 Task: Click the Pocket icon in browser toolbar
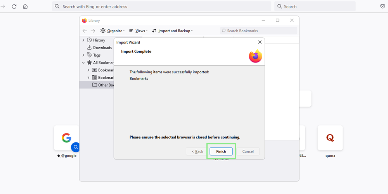383,7
